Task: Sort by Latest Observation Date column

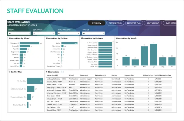Action: (x=163, y=75)
